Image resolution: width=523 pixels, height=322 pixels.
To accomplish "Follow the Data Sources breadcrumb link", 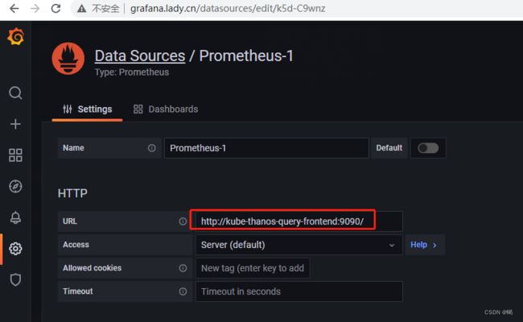I will (140, 56).
